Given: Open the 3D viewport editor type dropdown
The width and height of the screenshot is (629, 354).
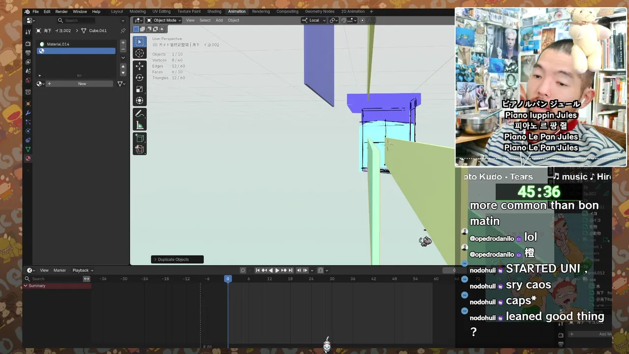Looking at the screenshot, I should [x=138, y=20].
